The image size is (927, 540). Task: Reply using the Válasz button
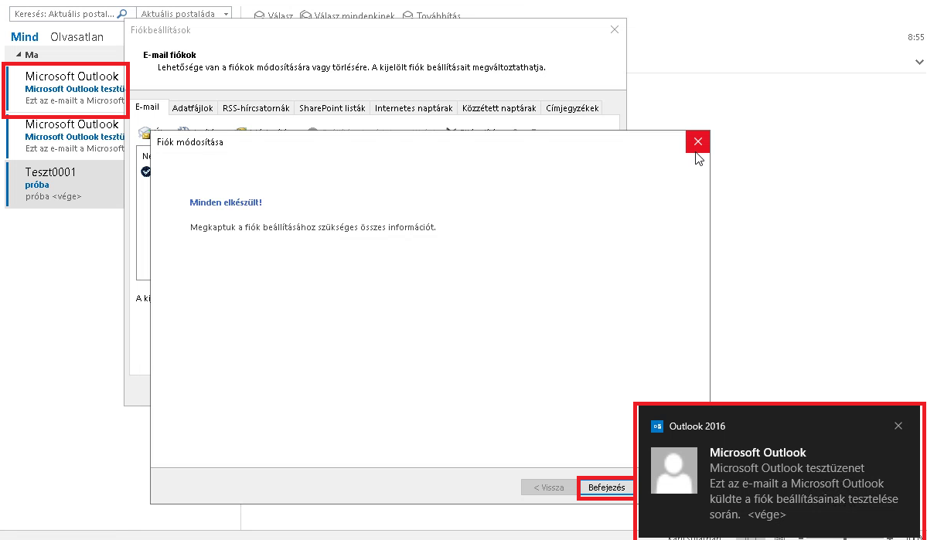[274, 16]
